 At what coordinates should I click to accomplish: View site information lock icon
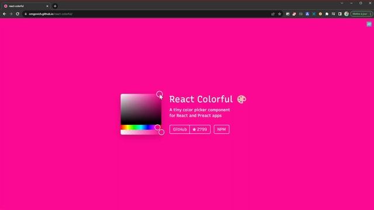(x=26, y=14)
